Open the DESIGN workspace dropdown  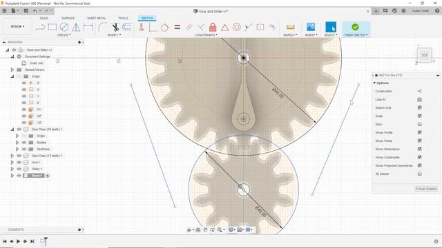(17, 26)
